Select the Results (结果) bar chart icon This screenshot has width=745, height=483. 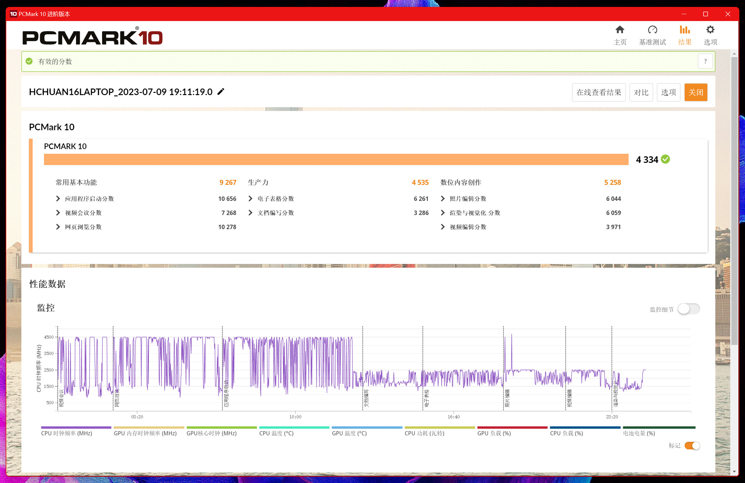click(685, 30)
